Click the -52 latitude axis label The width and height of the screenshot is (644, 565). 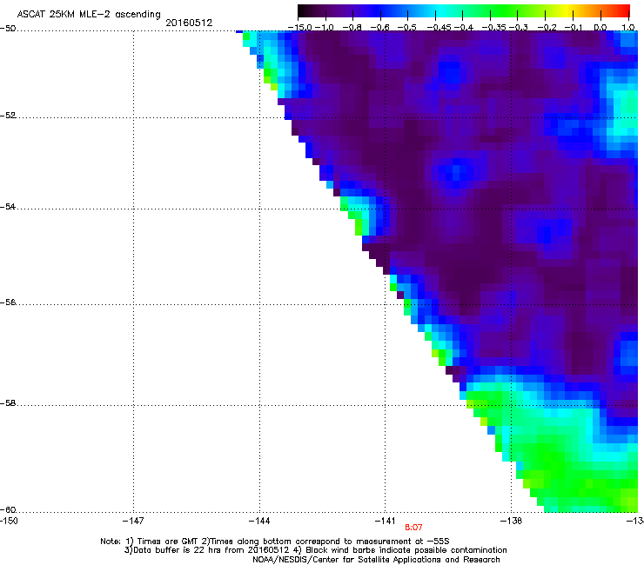(x=8, y=116)
